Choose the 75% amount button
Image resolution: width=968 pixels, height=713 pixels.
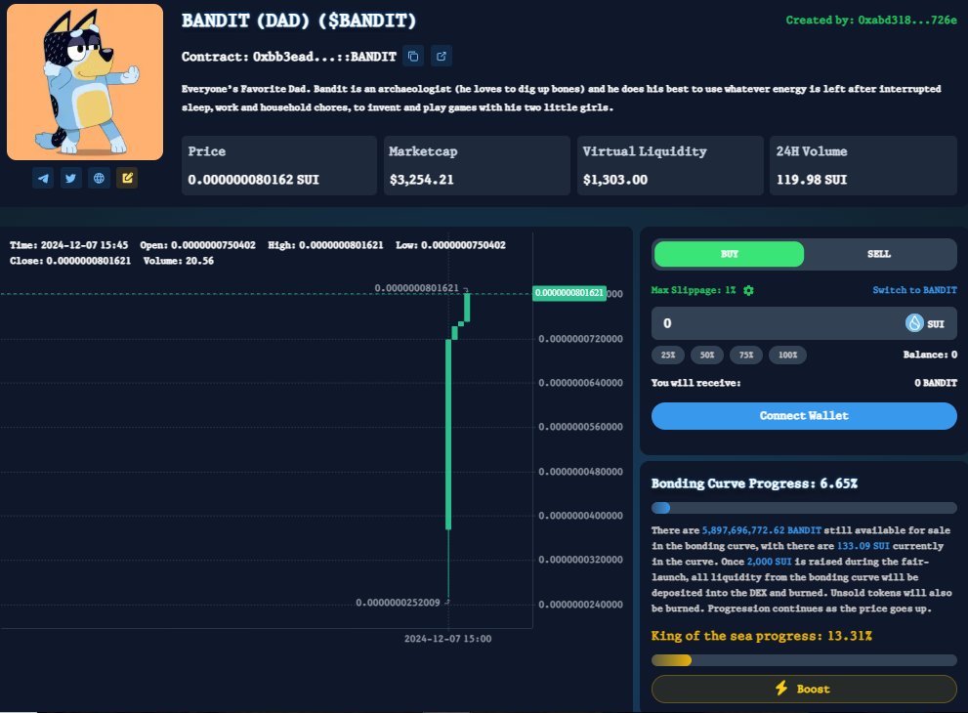(746, 355)
